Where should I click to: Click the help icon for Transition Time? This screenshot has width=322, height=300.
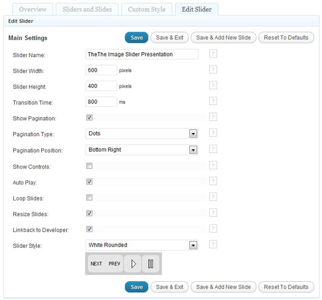(x=213, y=101)
